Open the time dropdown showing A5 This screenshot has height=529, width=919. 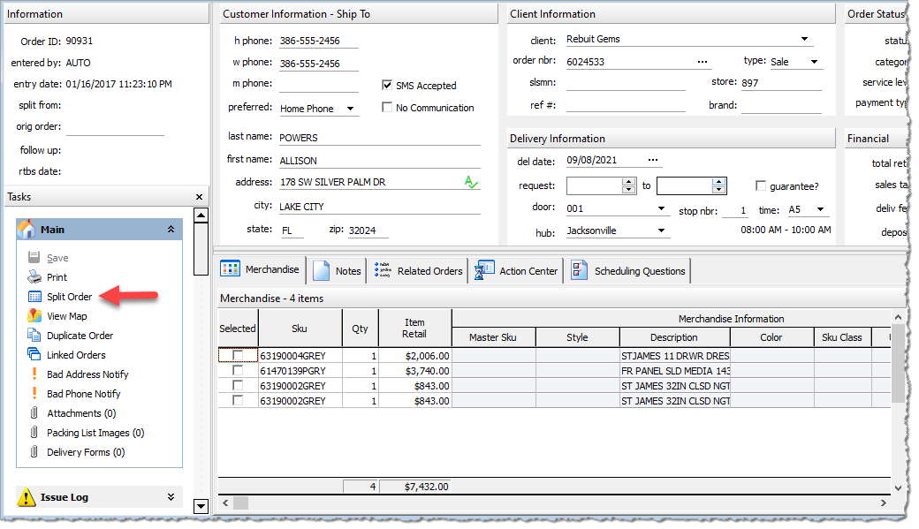coord(821,209)
